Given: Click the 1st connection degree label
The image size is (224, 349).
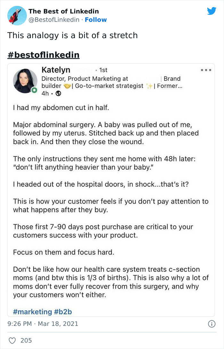Looking at the screenshot, I should 104,70.
